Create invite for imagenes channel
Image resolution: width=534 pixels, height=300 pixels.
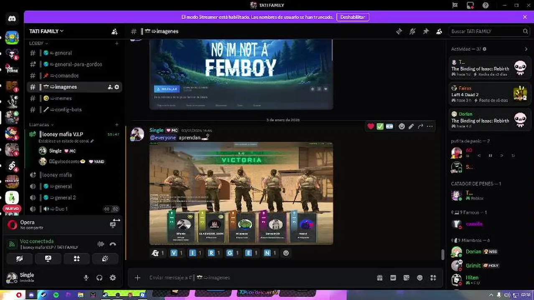tap(110, 87)
